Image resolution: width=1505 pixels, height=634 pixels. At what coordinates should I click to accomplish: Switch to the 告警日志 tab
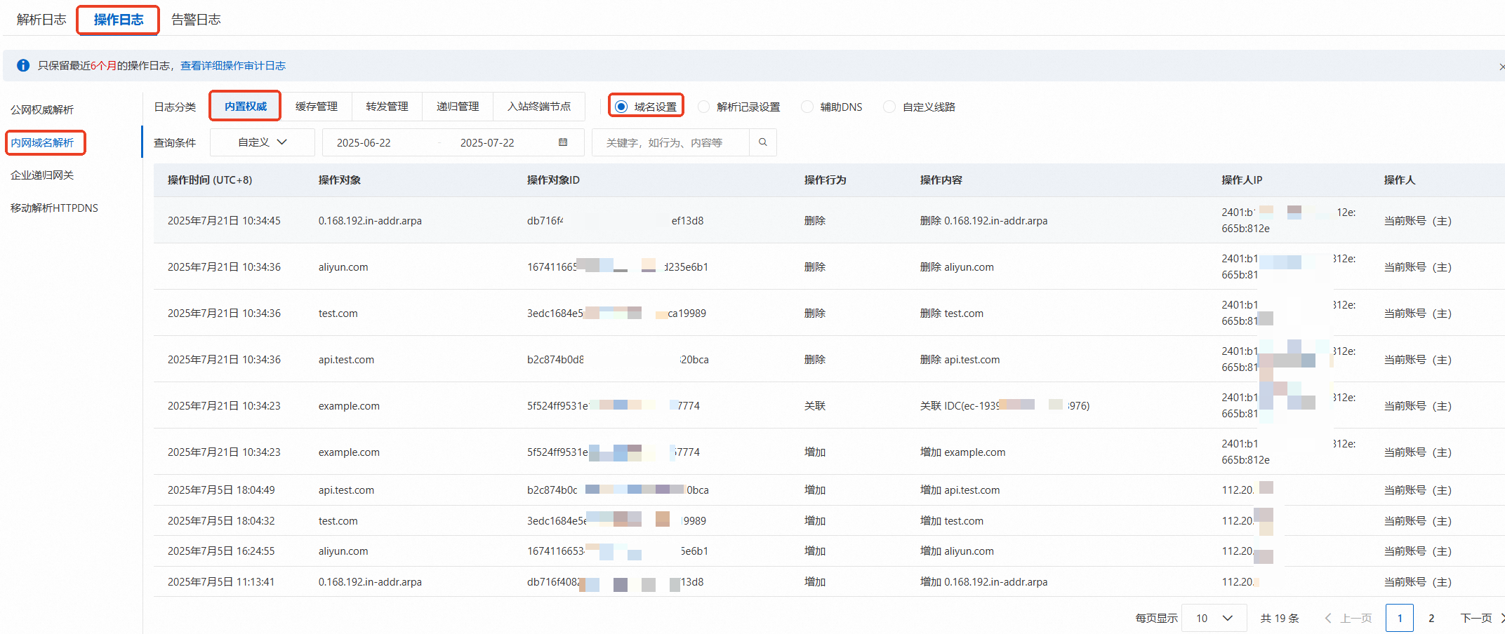196,20
